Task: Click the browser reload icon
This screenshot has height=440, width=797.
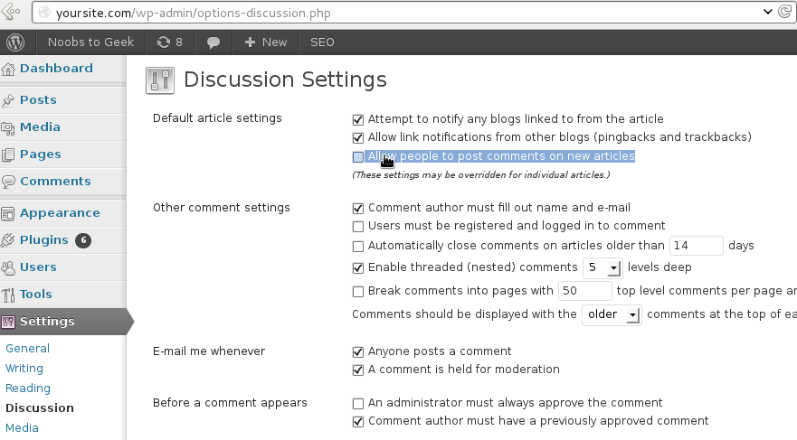Action: click(x=785, y=12)
